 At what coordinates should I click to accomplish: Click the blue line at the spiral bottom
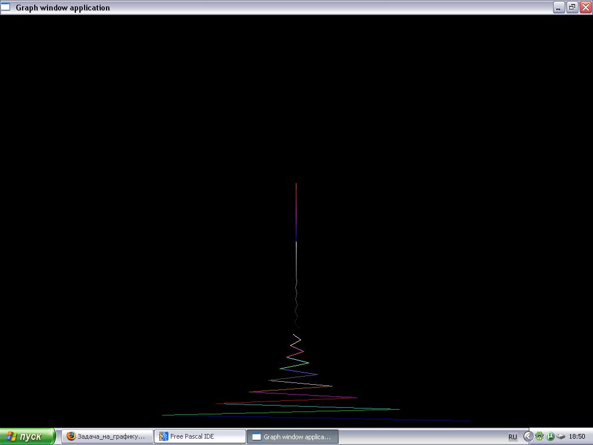[x=405, y=420]
